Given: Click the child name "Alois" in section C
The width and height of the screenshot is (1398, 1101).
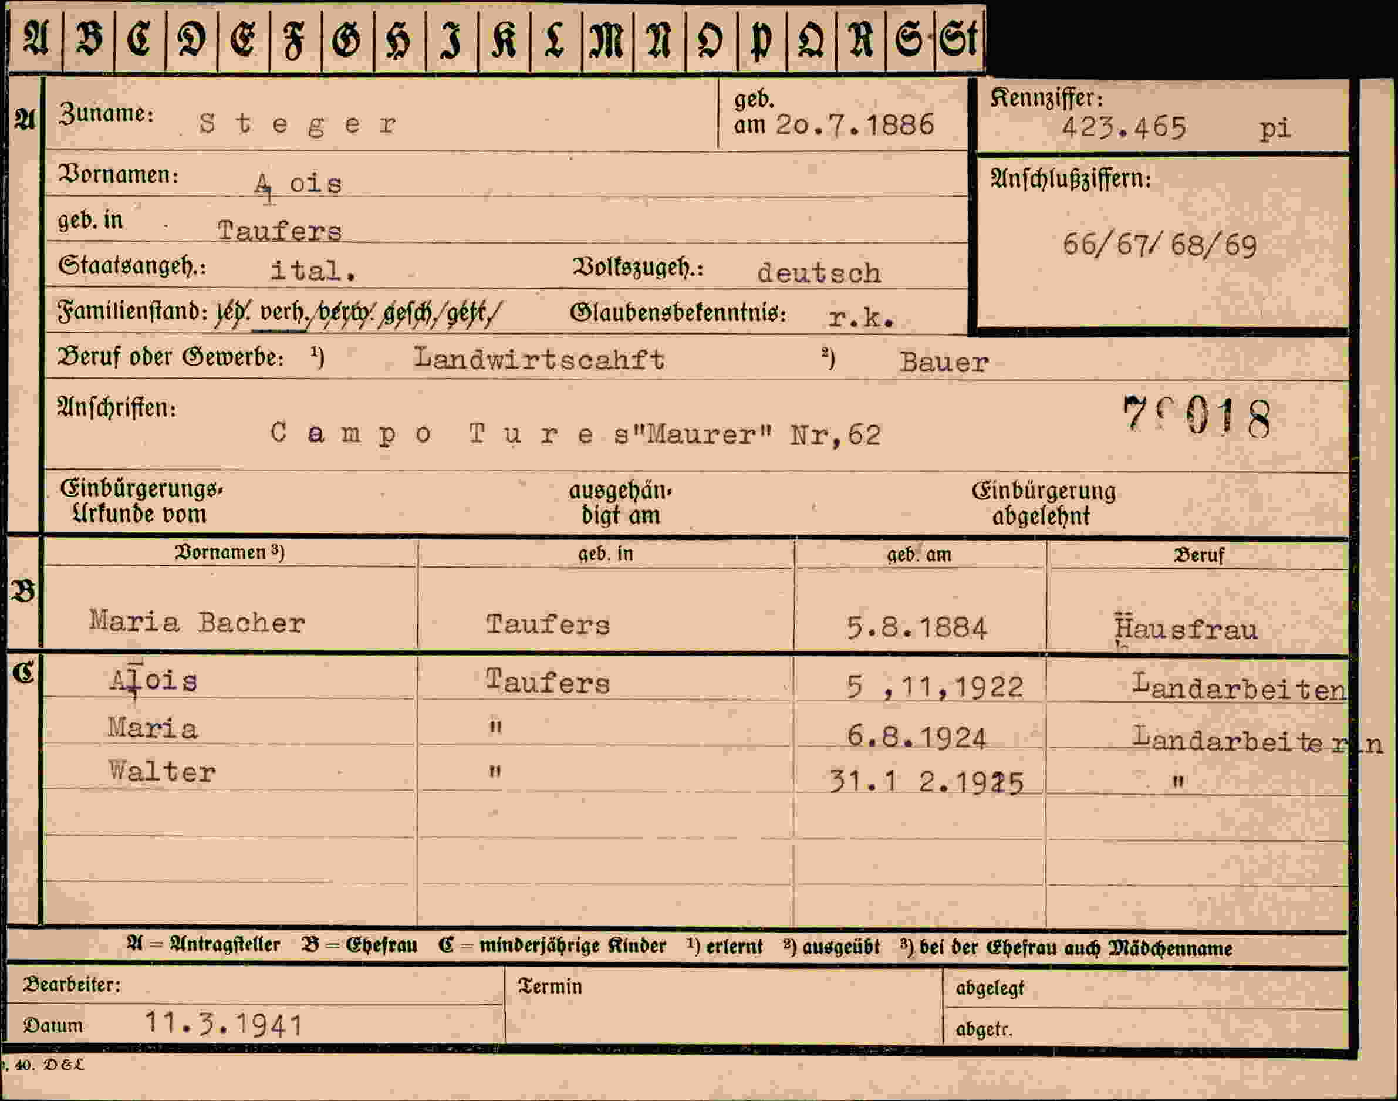Looking at the screenshot, I should tap(153, 680).
